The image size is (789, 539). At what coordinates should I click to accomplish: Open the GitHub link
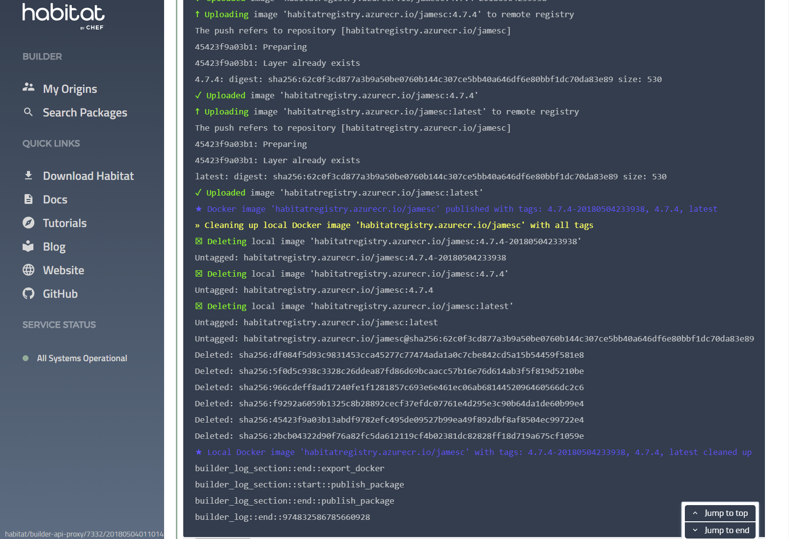pos(60,294)
